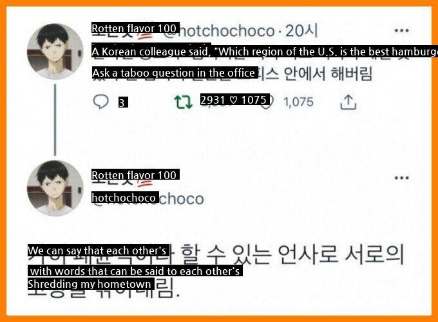Image resolution: width=438 pixels, height=322 pixels.
Task: Retweet the first post using green arrows icon
Action: [x=183, y=102]
